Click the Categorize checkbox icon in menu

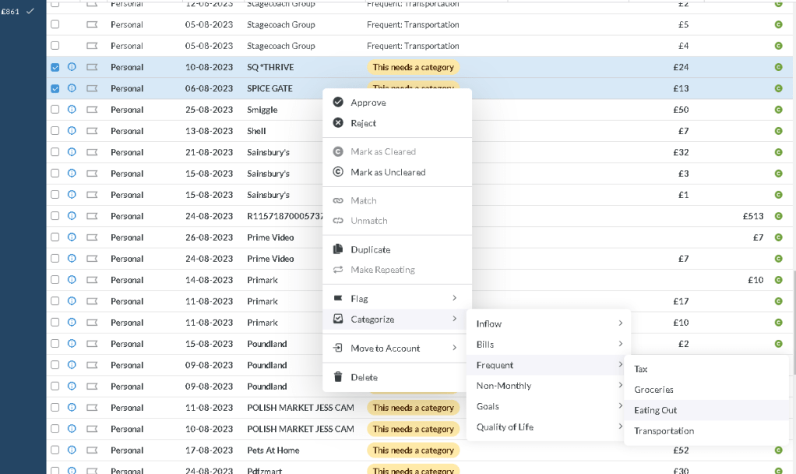coord(338,319)
